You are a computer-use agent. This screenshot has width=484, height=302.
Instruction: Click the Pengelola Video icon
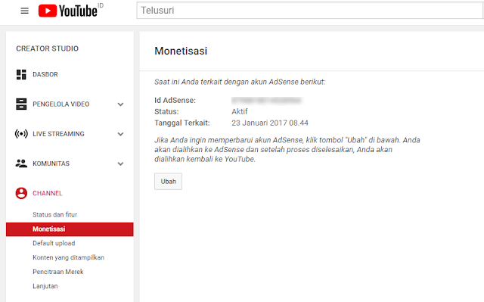21,104
